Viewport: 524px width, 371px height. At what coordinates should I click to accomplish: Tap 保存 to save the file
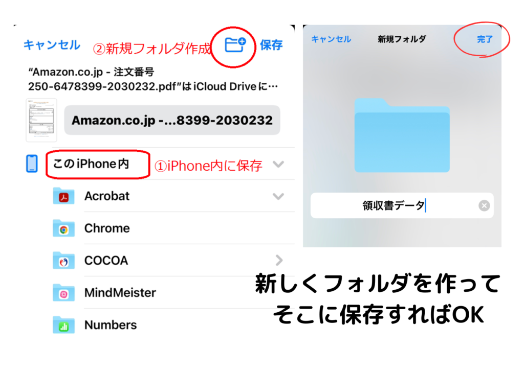[x=271, y=44]
